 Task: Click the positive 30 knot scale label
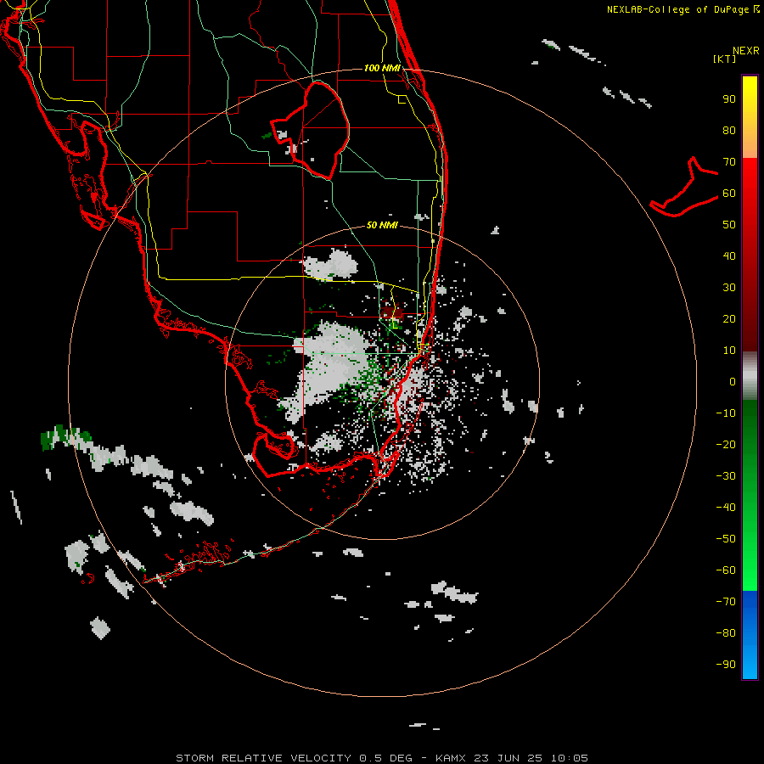pyautogui.click(x=729, y=288)
